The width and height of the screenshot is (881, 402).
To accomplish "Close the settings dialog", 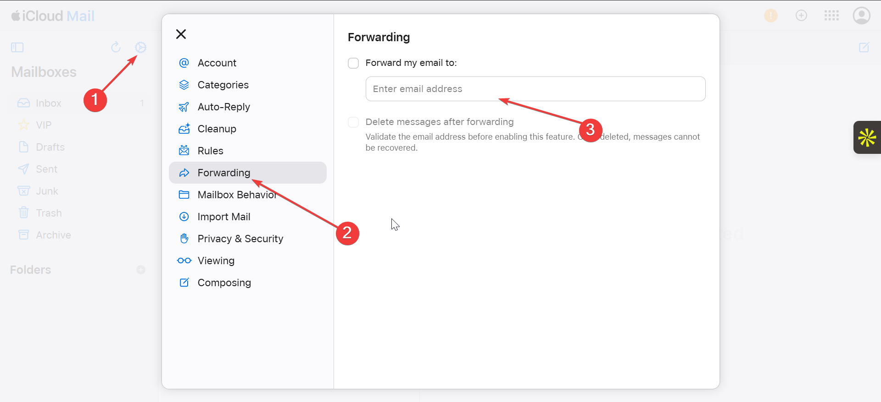I will pos(181,34).
